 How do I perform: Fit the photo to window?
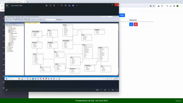click(x=109, y=90)
